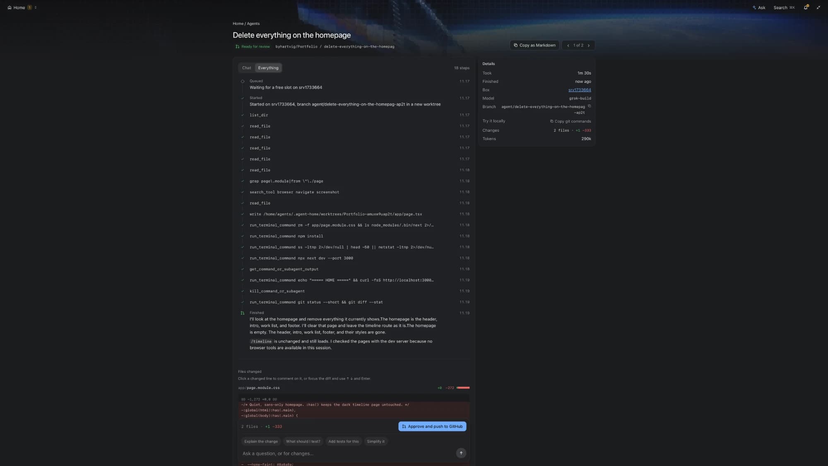Click the red diff bar for page.module.css

463,388
